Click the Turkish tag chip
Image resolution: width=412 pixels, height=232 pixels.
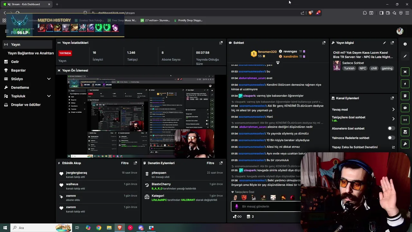click(x=349, y=68)
